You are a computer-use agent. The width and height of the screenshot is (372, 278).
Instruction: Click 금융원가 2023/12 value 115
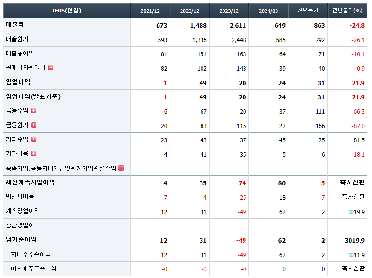[x=241, y=126]
